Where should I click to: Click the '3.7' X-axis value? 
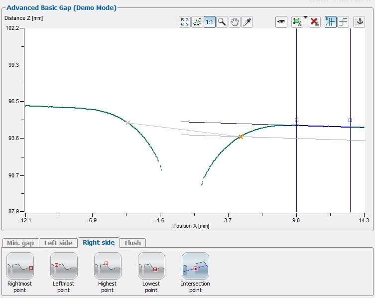click(228, 220)
